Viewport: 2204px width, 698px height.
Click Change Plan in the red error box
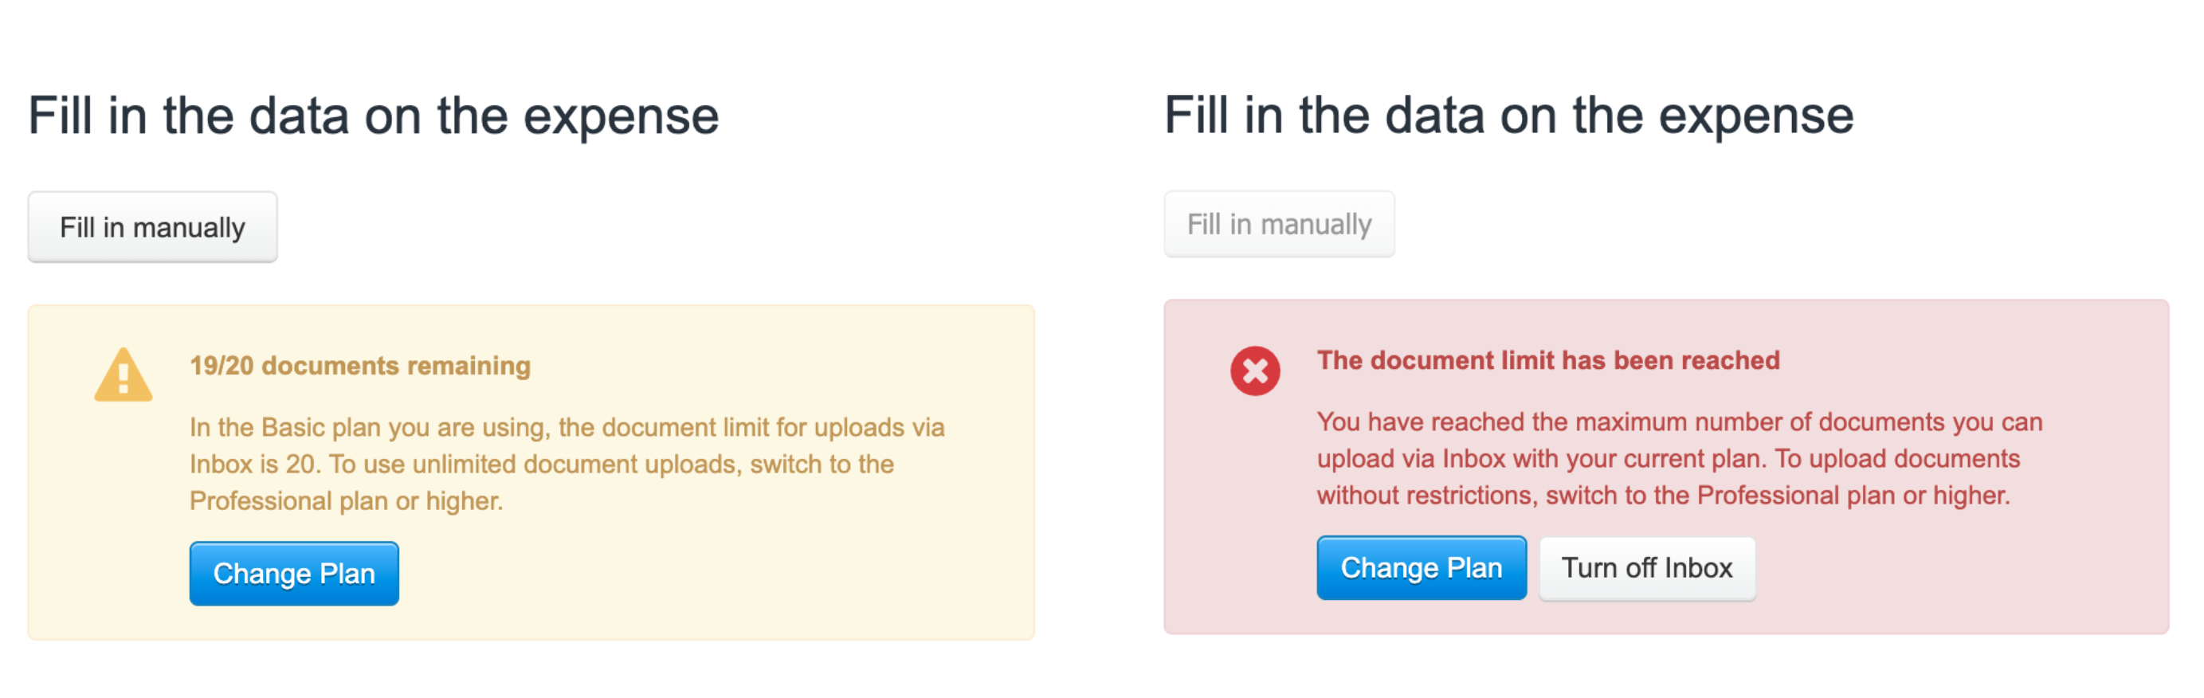pos(1420,568)
